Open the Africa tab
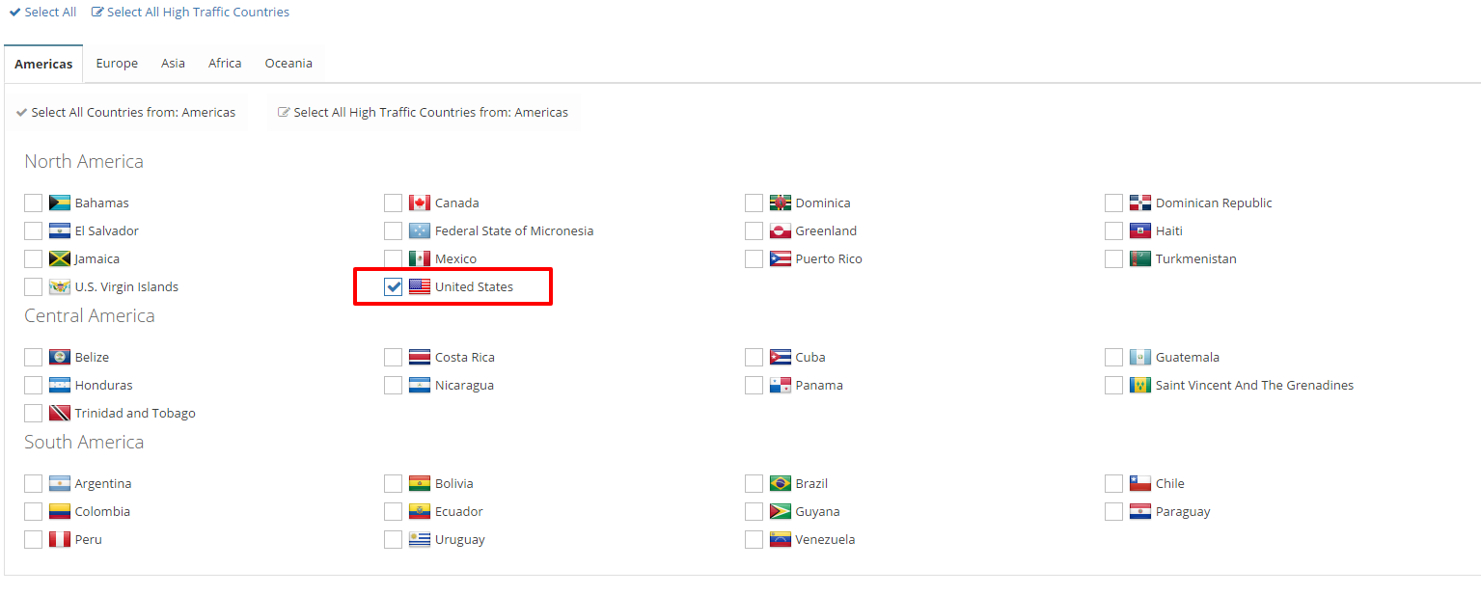This screenshot has height=595, width=1481. (225, 63)
